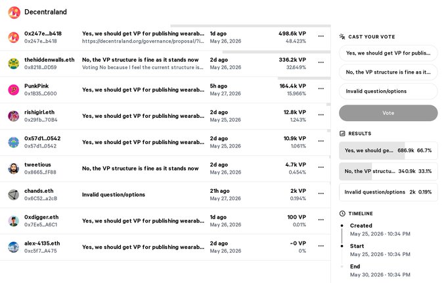Image resolution: width=446 pixels, height=283 pixels.
Task: Click address text 0x1B35...C600
Action: tap(40, 93)
